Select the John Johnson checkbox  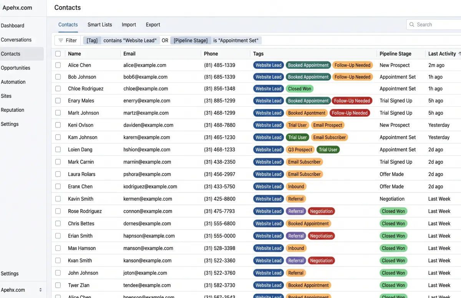click(58, 273)
